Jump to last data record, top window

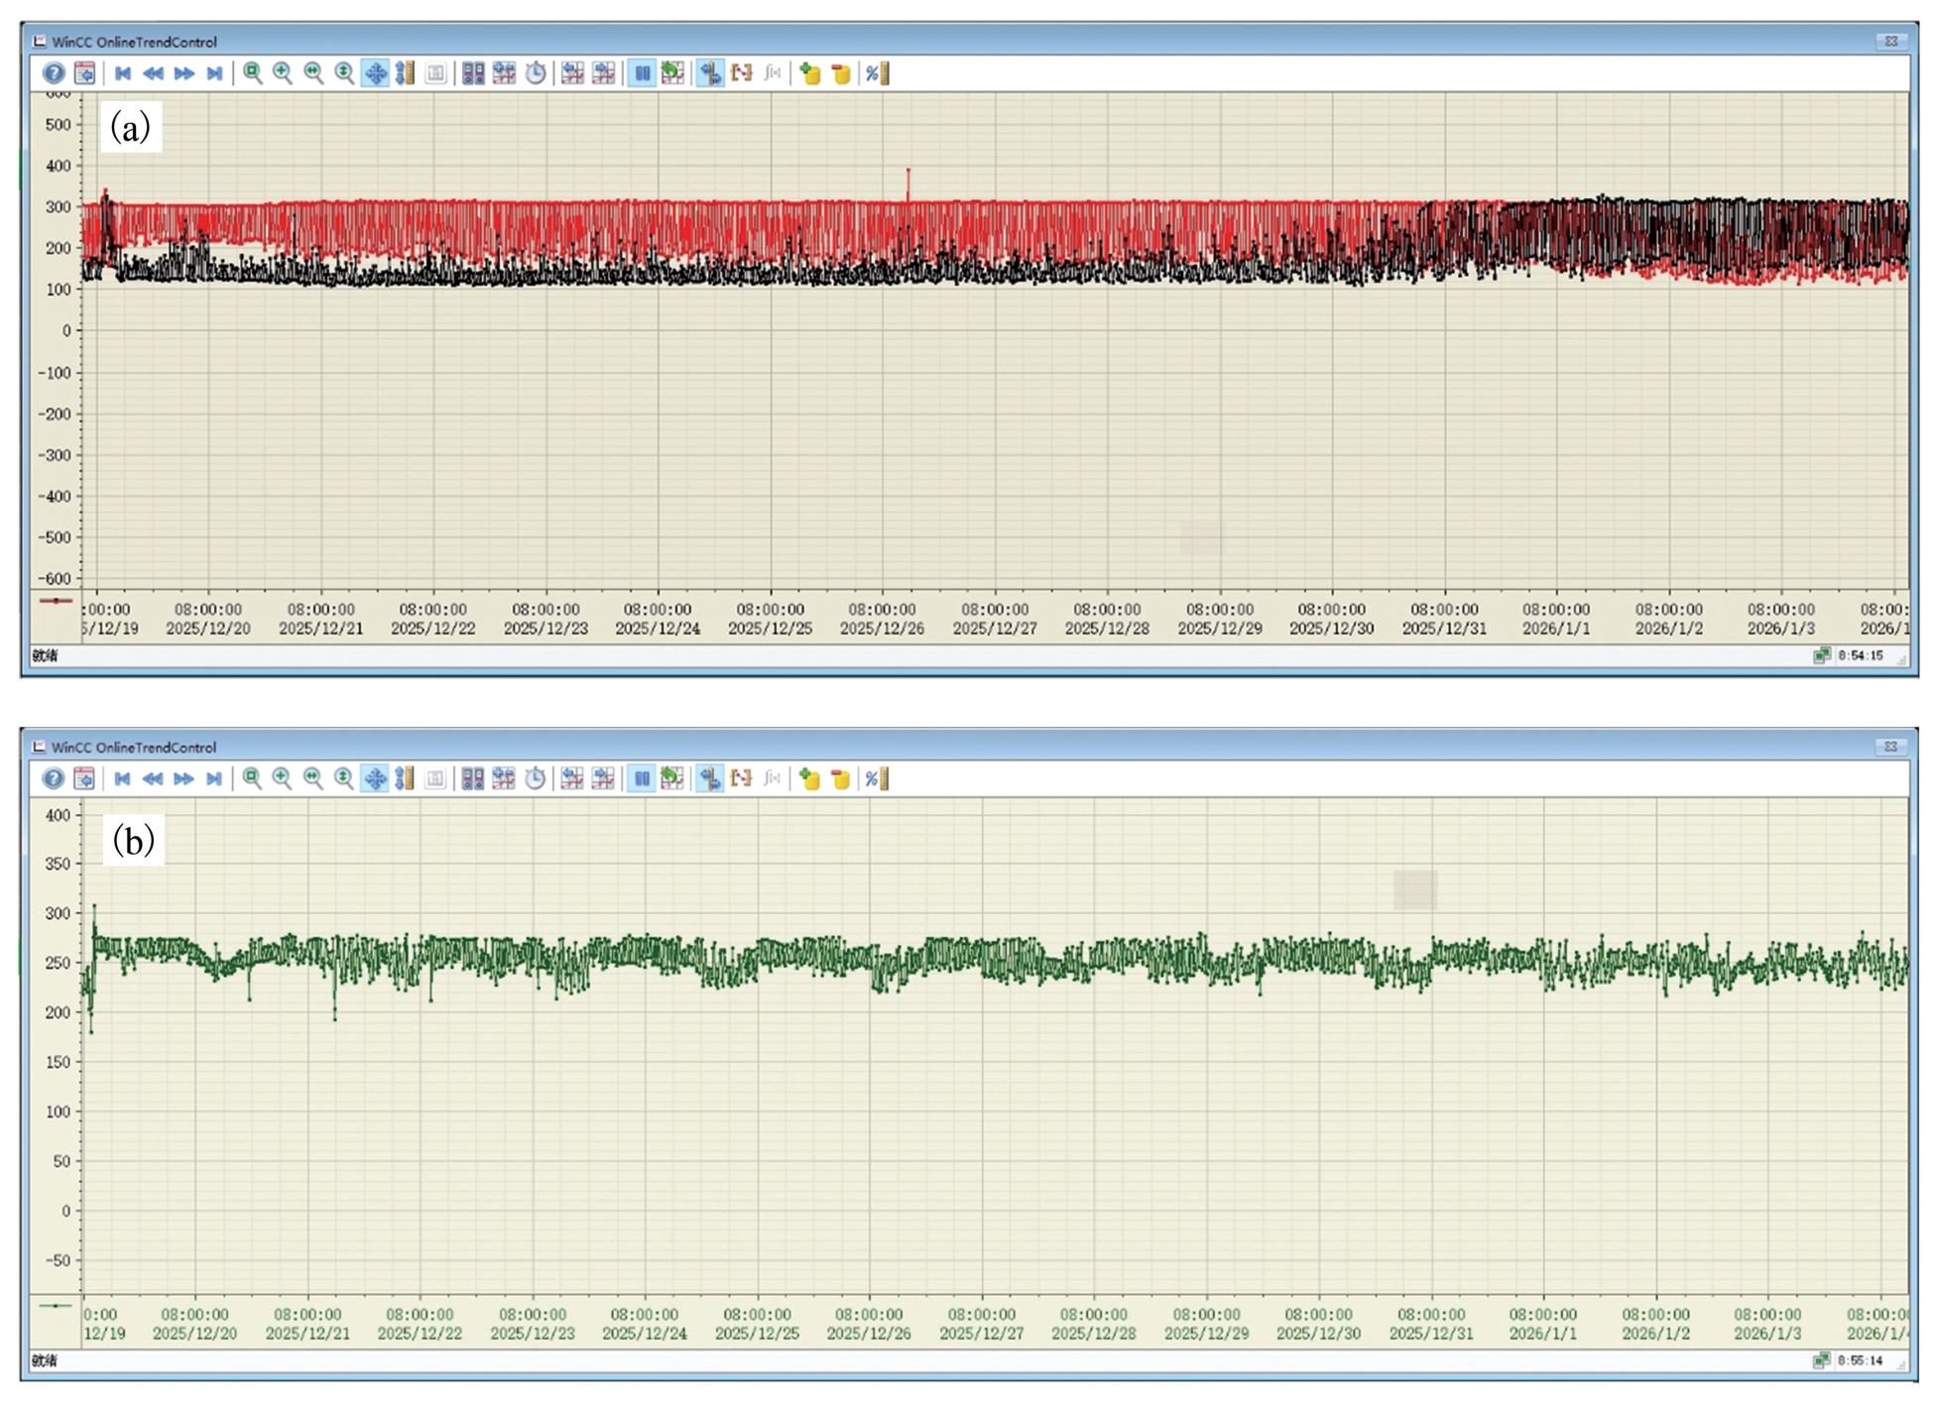coord(213,72)
